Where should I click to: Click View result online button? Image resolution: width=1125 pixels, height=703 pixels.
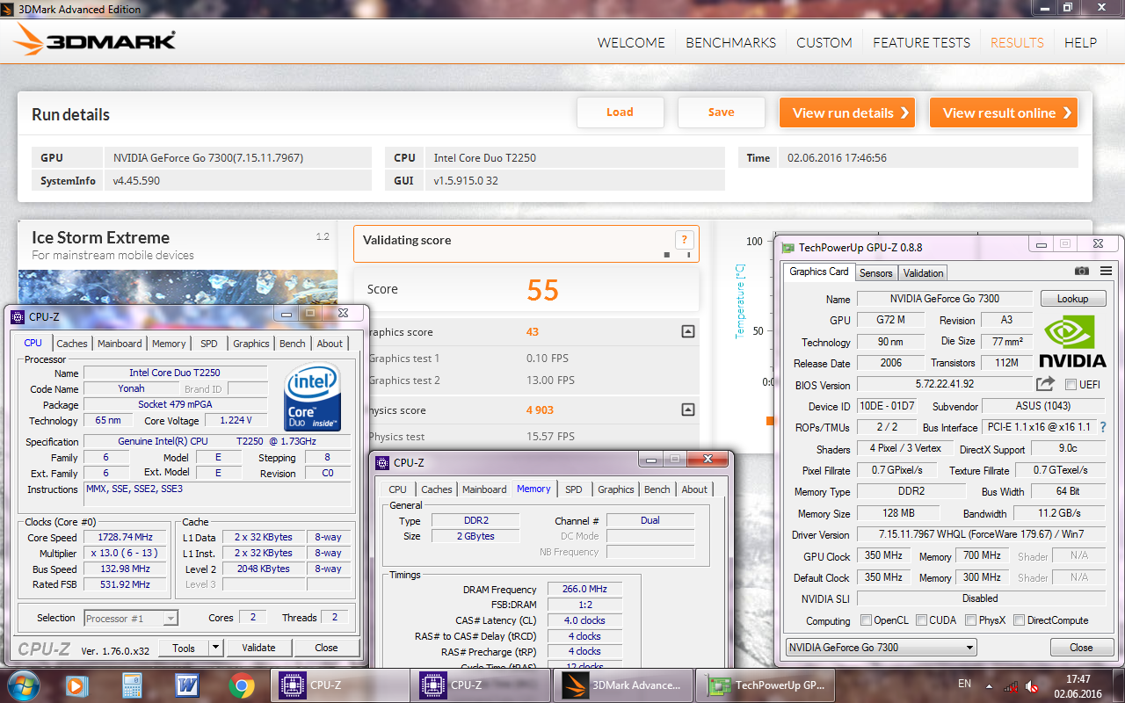[1004, 112]
